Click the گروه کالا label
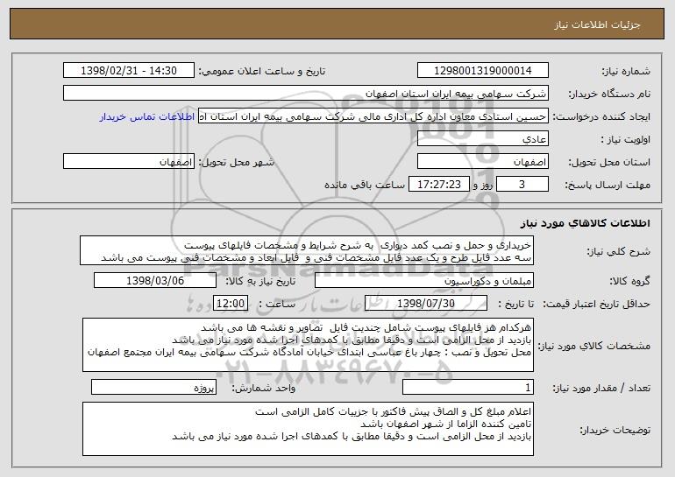This screenshot has height=477, width=675. pos(629,281)
